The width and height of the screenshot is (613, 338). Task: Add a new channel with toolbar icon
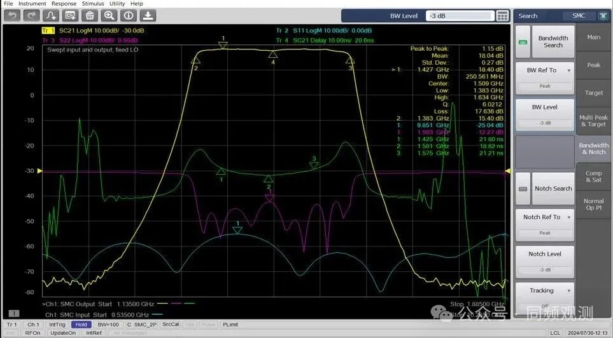click(x=71, y=16)
